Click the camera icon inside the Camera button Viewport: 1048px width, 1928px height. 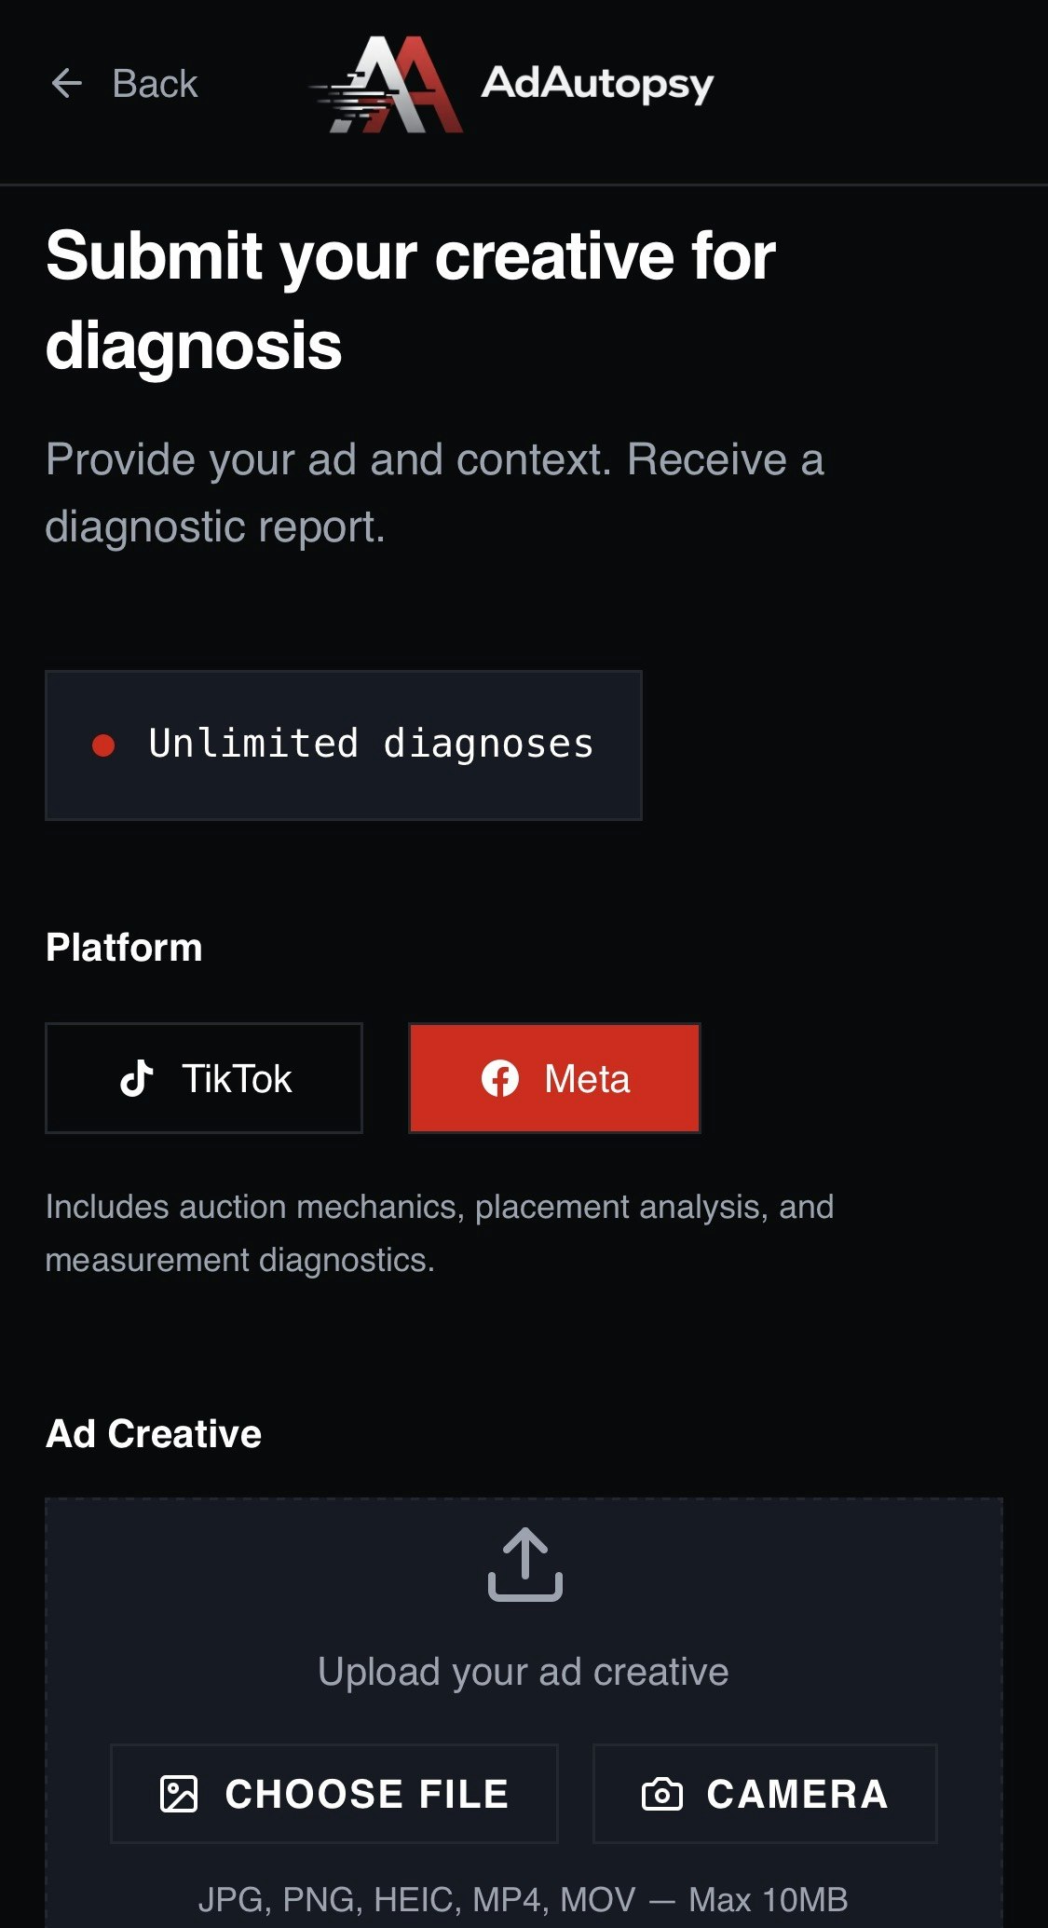point(664,1792)
